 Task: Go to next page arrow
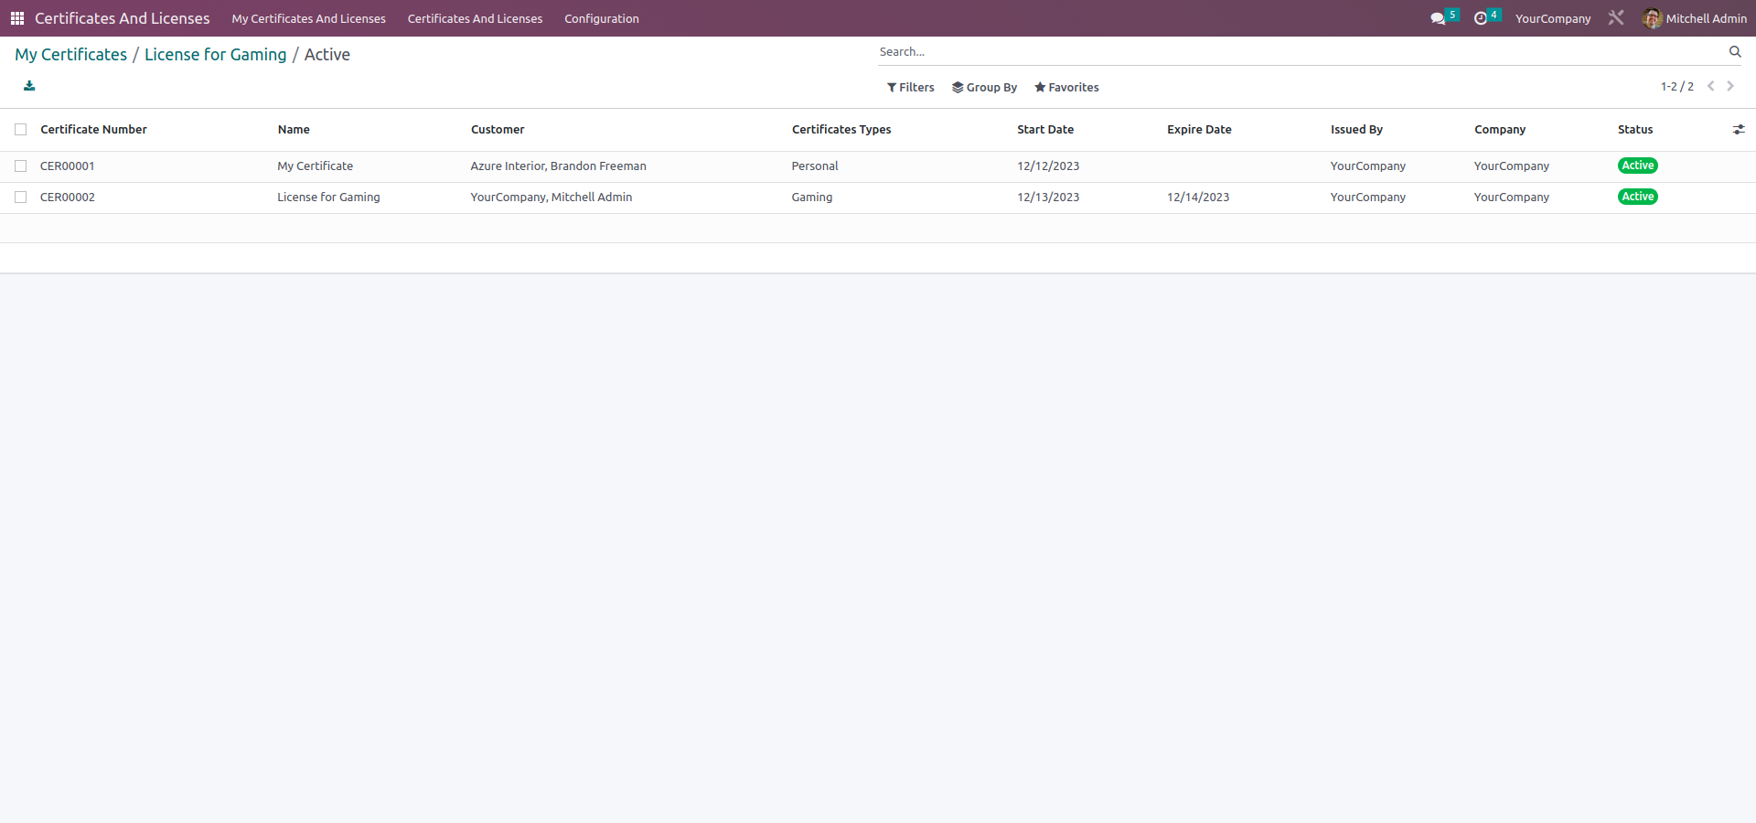tap(1730, 86)
